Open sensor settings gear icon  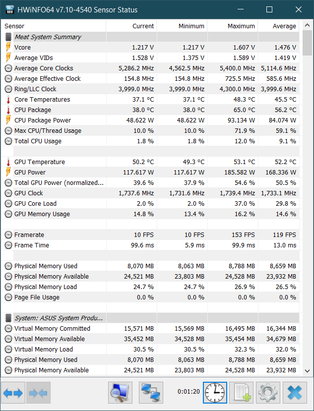tap(268, 393)
